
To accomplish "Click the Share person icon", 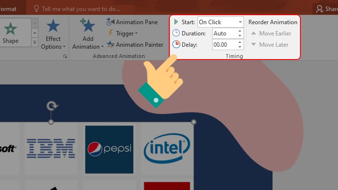I will (x=319, y=9).
